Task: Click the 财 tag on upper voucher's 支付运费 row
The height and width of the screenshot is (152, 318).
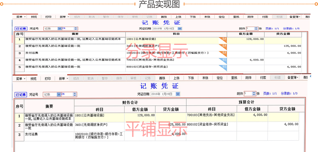Action: tap(223, 53)
